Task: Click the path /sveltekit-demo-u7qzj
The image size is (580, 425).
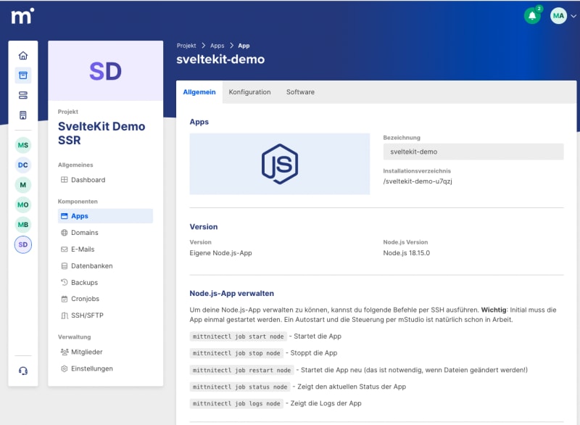Action: pyautogui.click(x=418, y=181)
